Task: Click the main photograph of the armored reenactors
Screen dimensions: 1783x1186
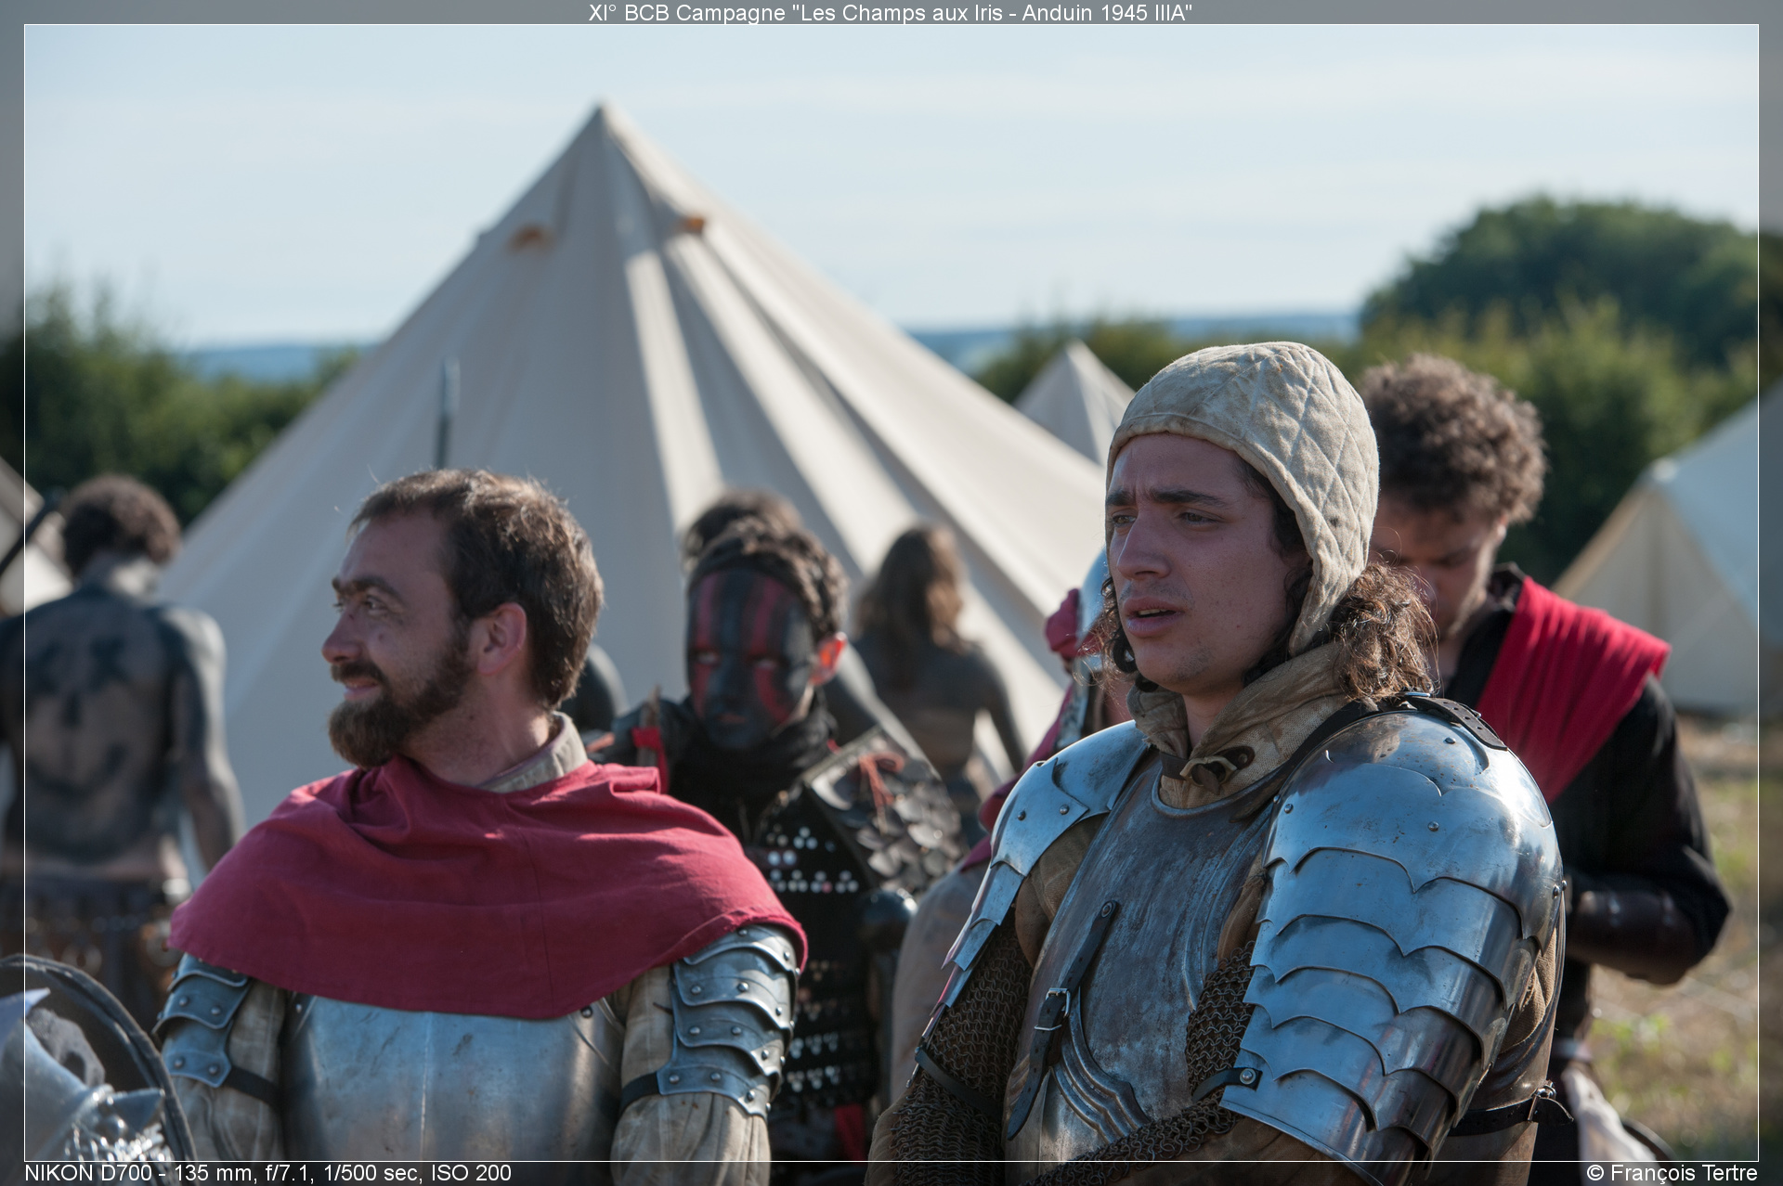Action: tap(891, 592)
